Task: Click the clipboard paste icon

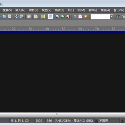Action: click(85, 16)
